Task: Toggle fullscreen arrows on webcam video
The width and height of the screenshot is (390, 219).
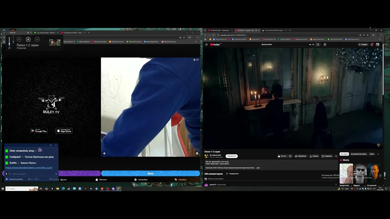Action: coord(104,153)
